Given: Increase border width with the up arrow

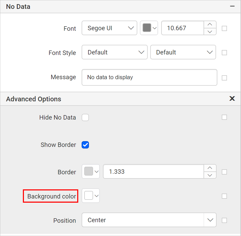Looking at the screenshot, I should click(210, 168).
